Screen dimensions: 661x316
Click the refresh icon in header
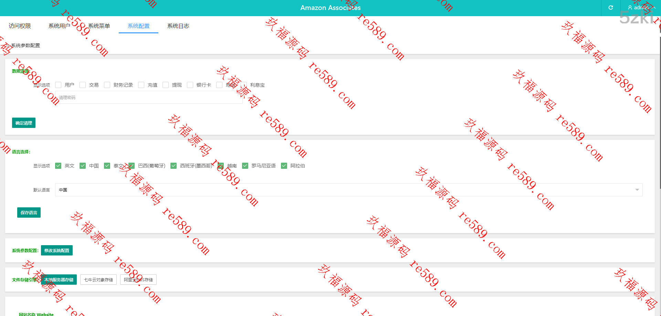610,8
